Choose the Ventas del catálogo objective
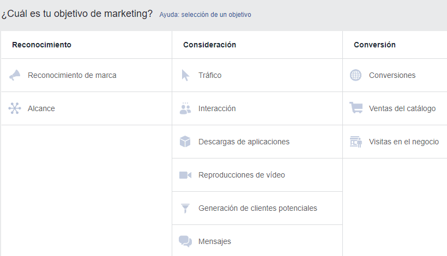 click(x=402, y=108)
